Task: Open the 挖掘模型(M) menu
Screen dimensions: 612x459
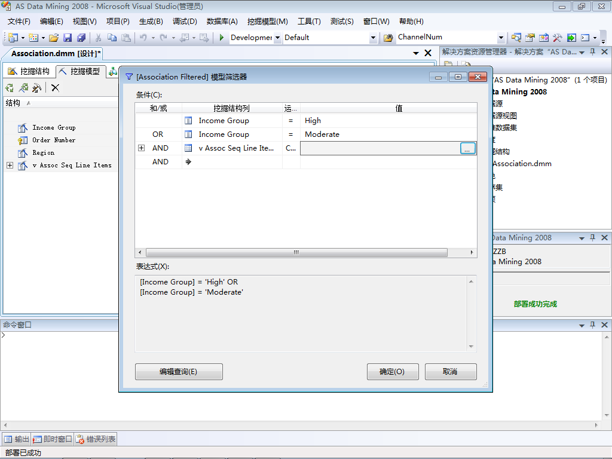Action: click(267, 22)
